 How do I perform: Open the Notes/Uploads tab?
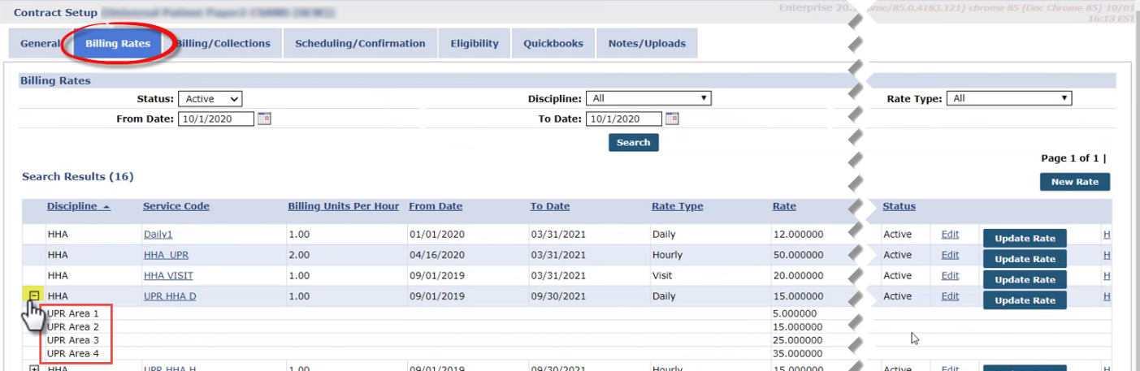tap(647, 44)
